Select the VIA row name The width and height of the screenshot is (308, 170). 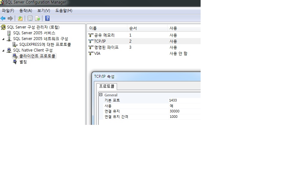click(97, 53)
